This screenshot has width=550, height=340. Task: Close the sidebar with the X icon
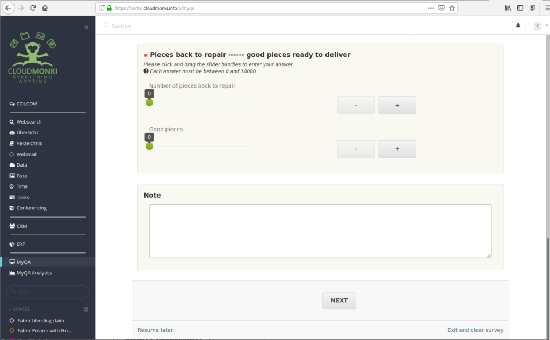(x=86, y=27)
